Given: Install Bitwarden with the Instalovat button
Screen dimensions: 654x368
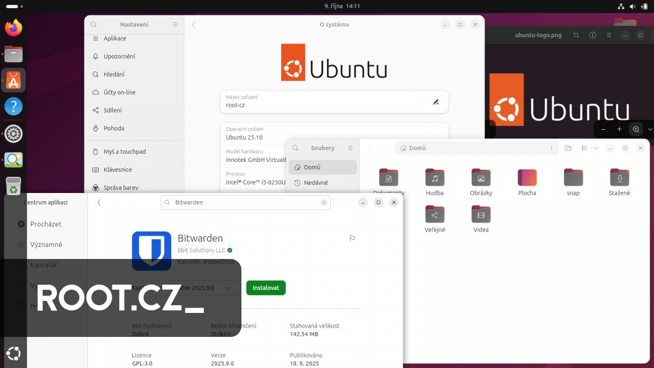Looking at the screenshot, I should click(266, 287).
